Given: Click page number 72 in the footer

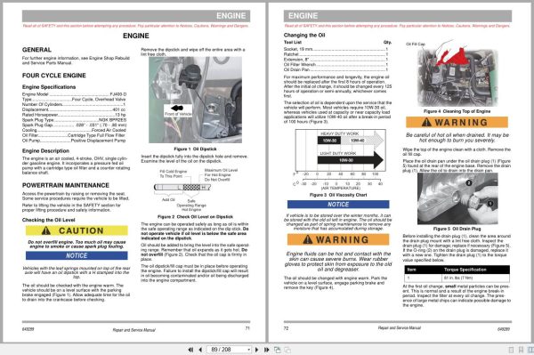Looking at the screenshot, I should [x=286, y=328].
